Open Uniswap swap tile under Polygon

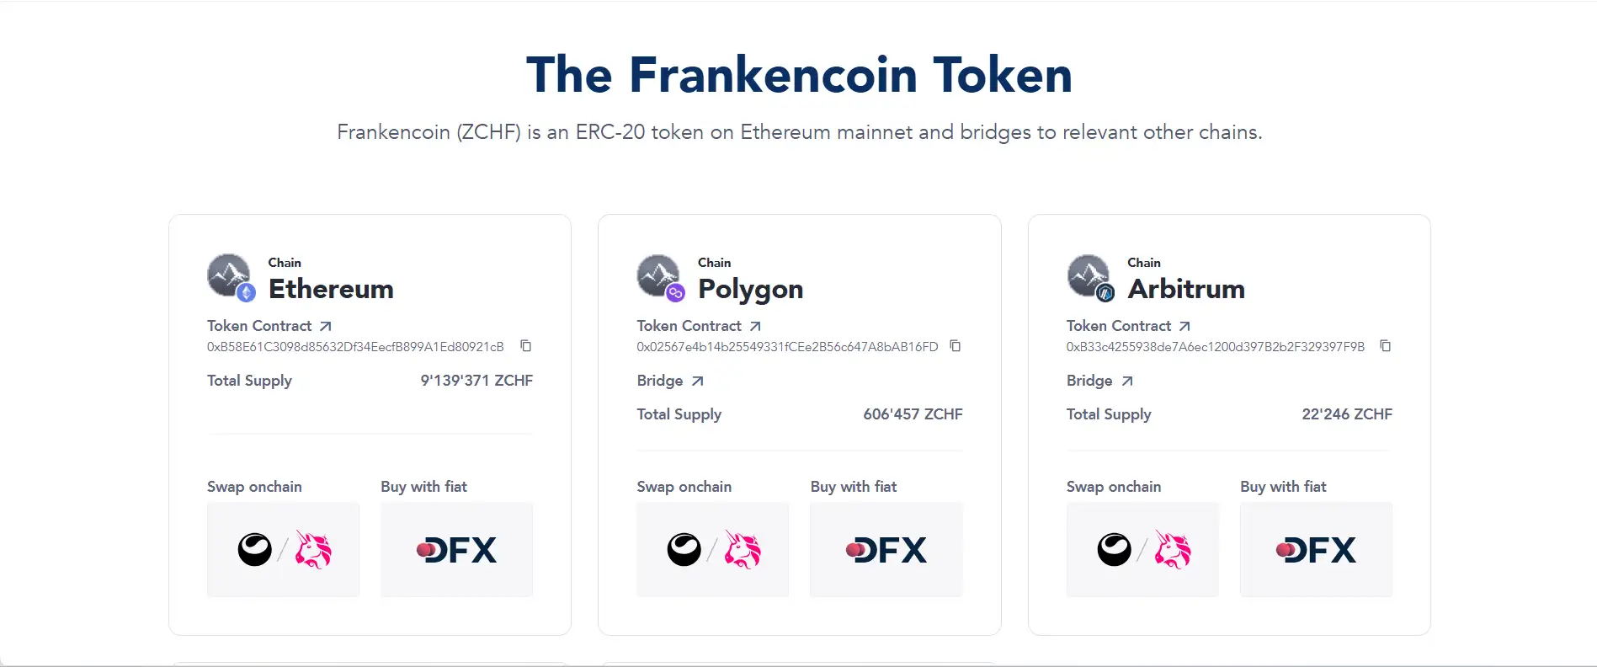tap(712, 550)
